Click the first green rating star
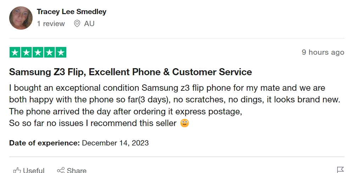The image size is (351, 173). point(15,52)
